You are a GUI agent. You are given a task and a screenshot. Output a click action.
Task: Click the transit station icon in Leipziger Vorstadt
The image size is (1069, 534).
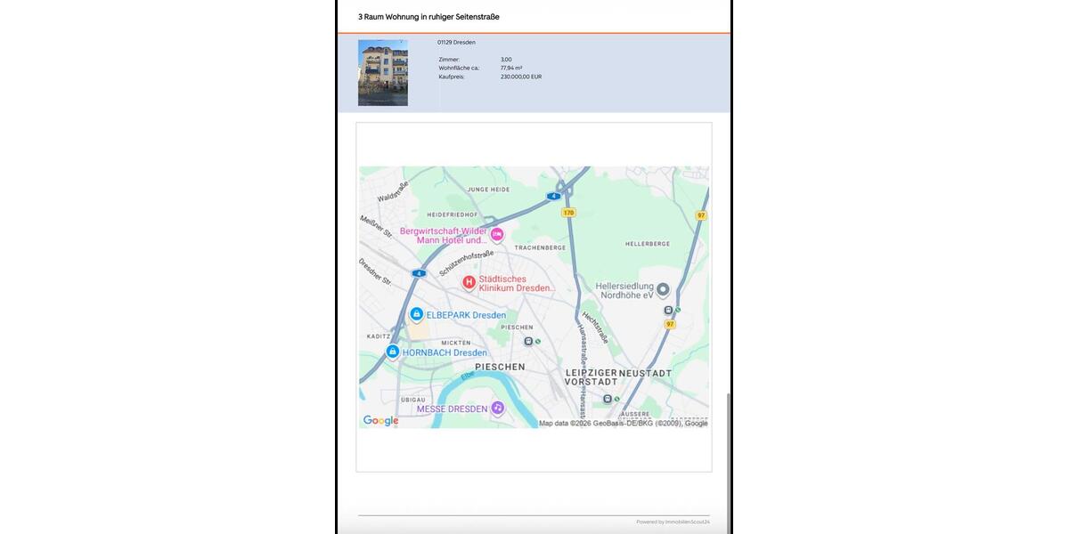607,399
